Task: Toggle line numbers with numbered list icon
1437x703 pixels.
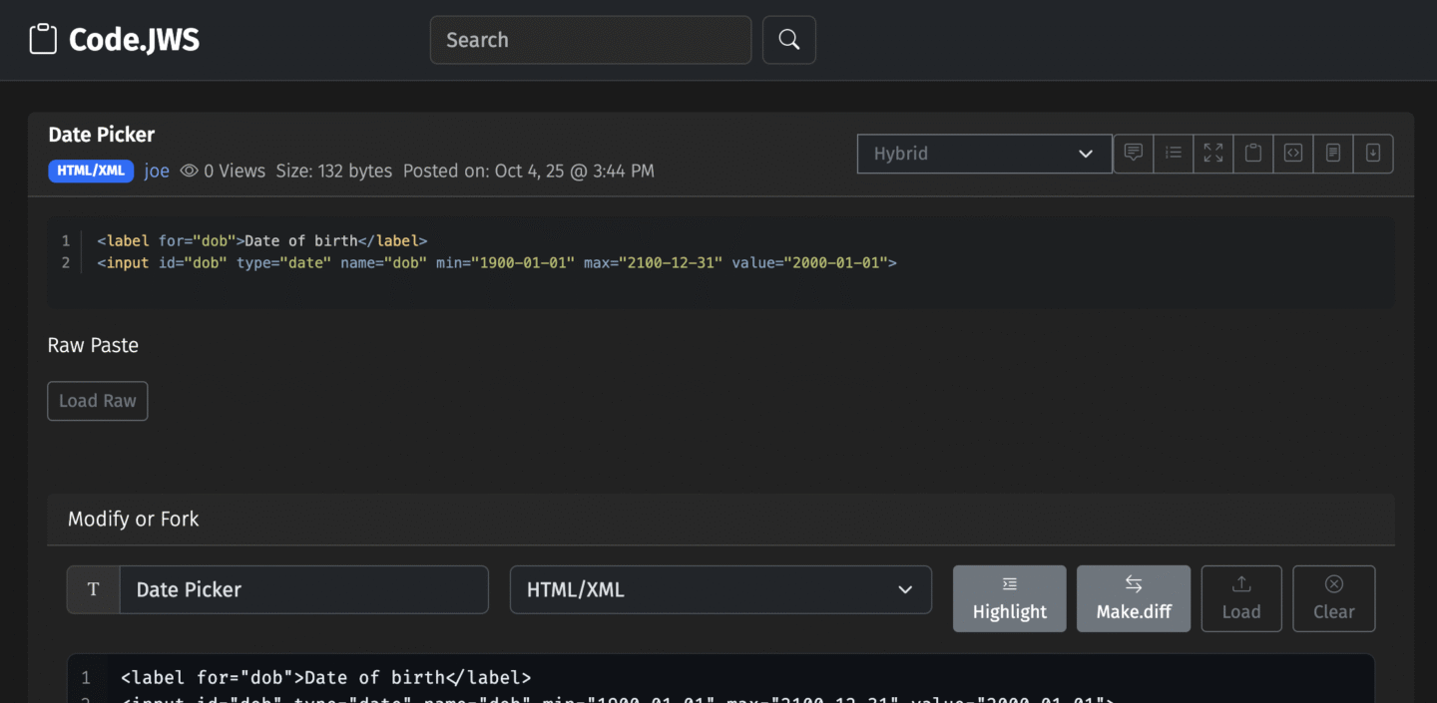Action: [1174, 154]
